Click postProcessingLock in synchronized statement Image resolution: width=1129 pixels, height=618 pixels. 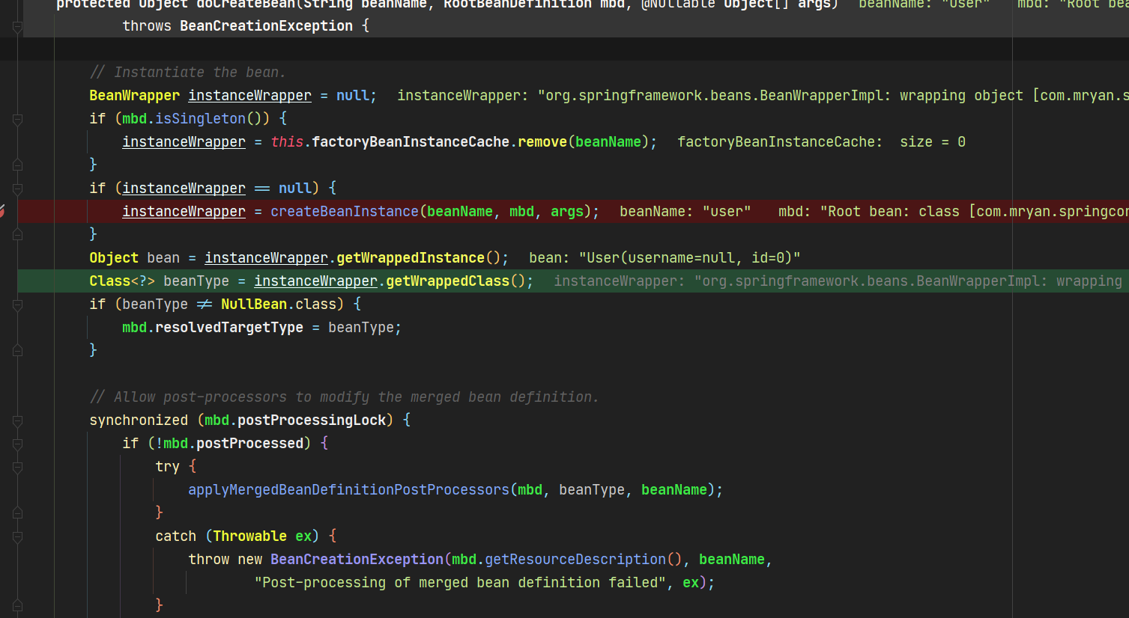click(x=312, y=420)
